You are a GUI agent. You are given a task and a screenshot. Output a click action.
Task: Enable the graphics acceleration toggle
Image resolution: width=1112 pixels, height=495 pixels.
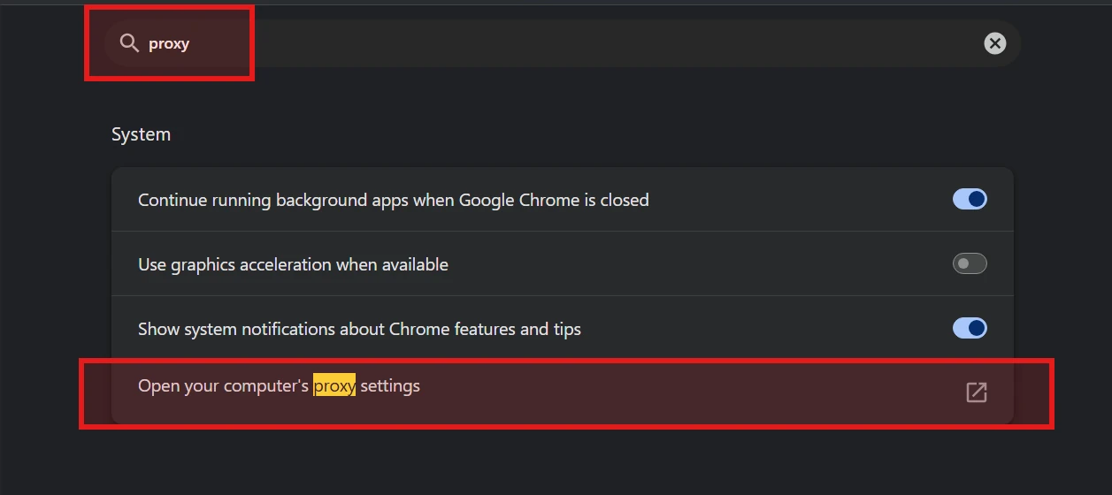tap(970, 263)
